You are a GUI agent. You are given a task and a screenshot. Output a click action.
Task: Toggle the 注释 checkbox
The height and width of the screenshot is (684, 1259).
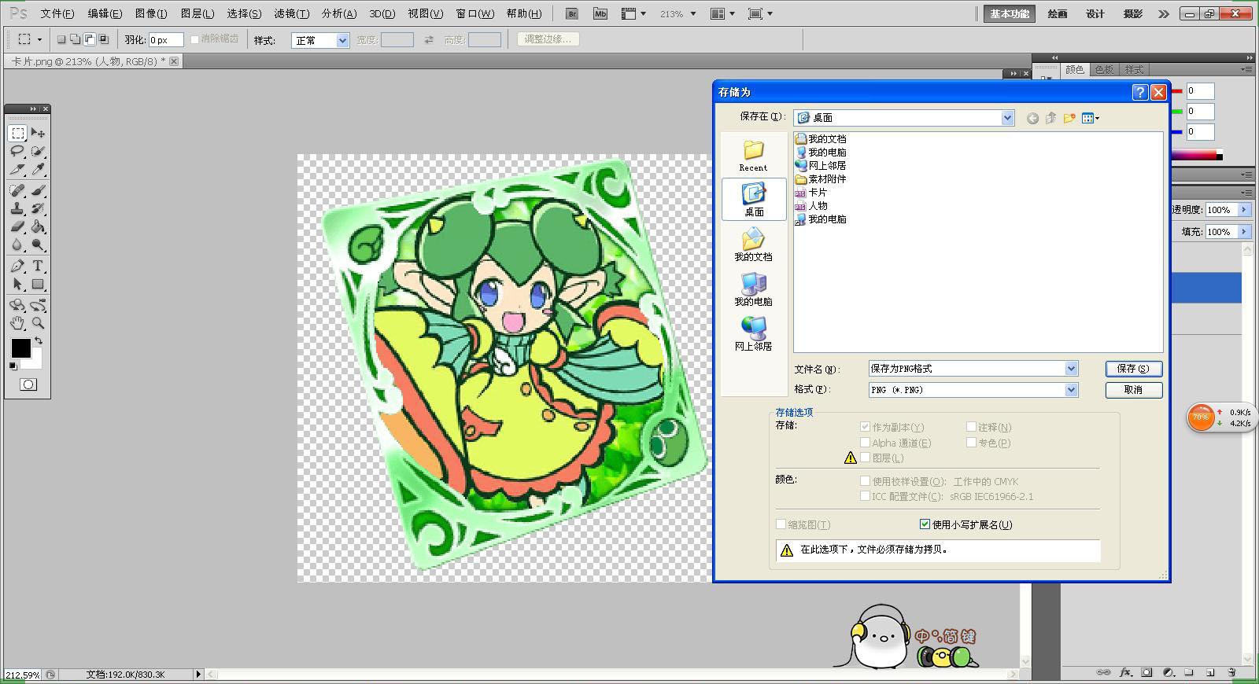click(x=971, y=427)
